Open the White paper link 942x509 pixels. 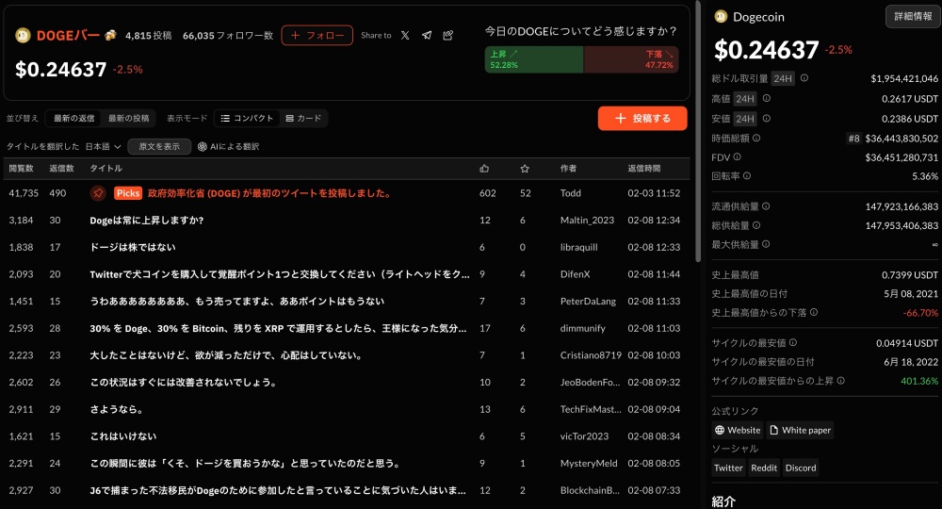coord(800,430)
